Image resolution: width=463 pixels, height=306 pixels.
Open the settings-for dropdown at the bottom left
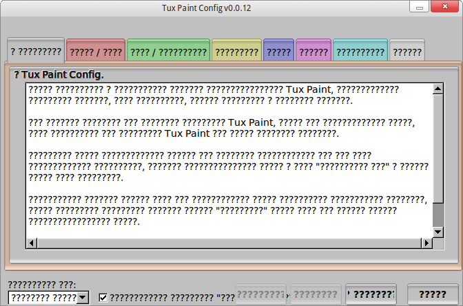[x=49, y=298]
